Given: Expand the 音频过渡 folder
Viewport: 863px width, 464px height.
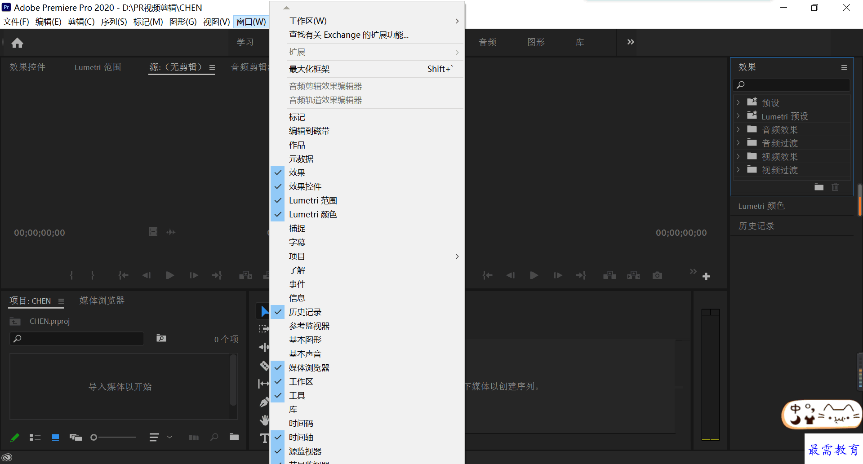Looking at the screenshot, I should point(738,143).
